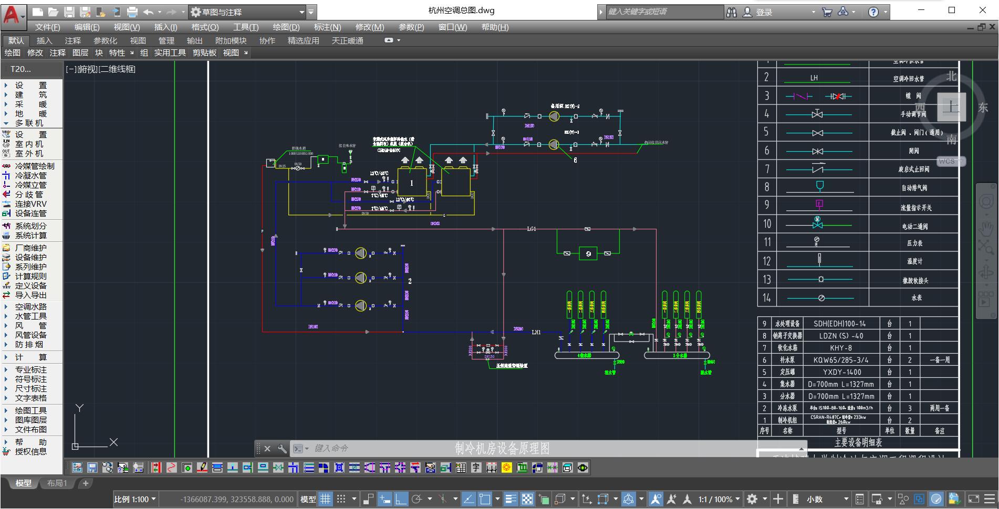
Task: Click the 上 face of the ViewCube
Action: point(951,107)
